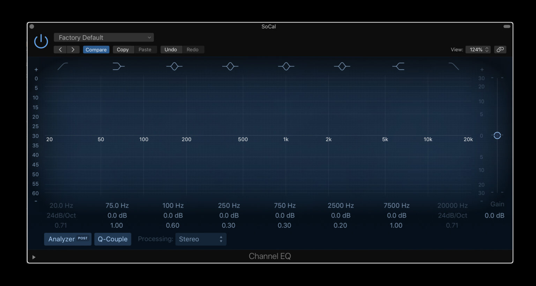536x286 pixels.
Task: Open the Factory Default preset menu
Action: [104, 37]
